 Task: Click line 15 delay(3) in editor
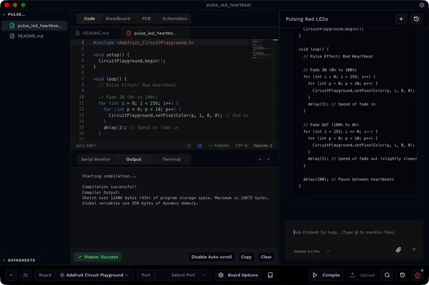click(141, 127)
